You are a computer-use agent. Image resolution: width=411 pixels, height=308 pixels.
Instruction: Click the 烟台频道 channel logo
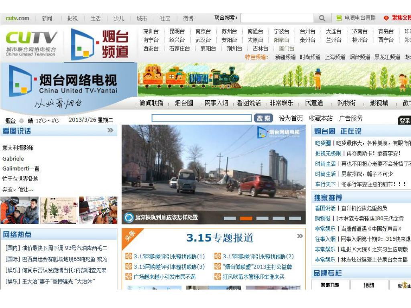tap(100, 44)
